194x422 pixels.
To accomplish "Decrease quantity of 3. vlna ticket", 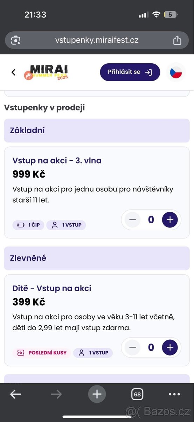I will point(132,220).
